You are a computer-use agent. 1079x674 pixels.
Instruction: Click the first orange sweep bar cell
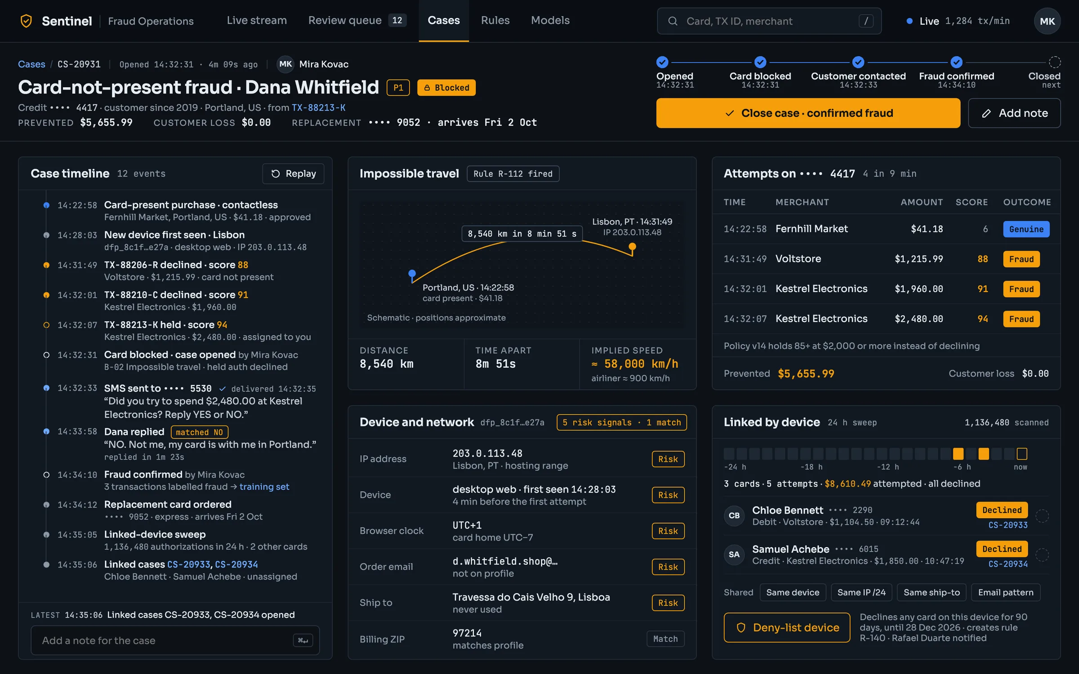click(958, 454)
